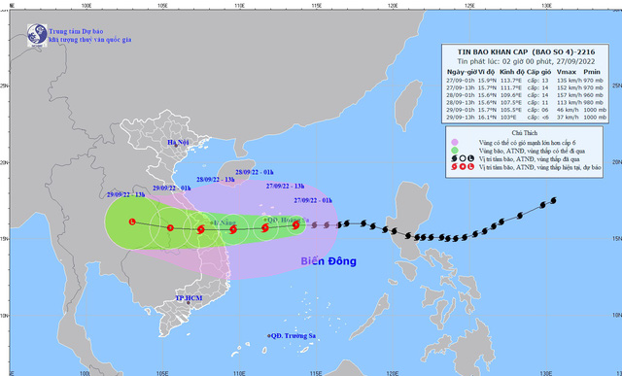Click the red forecast-position legend icons
Image resolution: width=622 pixels, height=376 pixels.
463,167
